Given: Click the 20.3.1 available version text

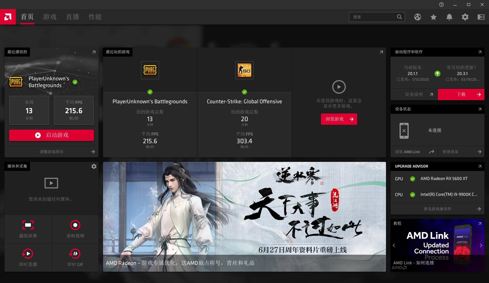Looking at the screenshot, I should click(x=462, y=74).
